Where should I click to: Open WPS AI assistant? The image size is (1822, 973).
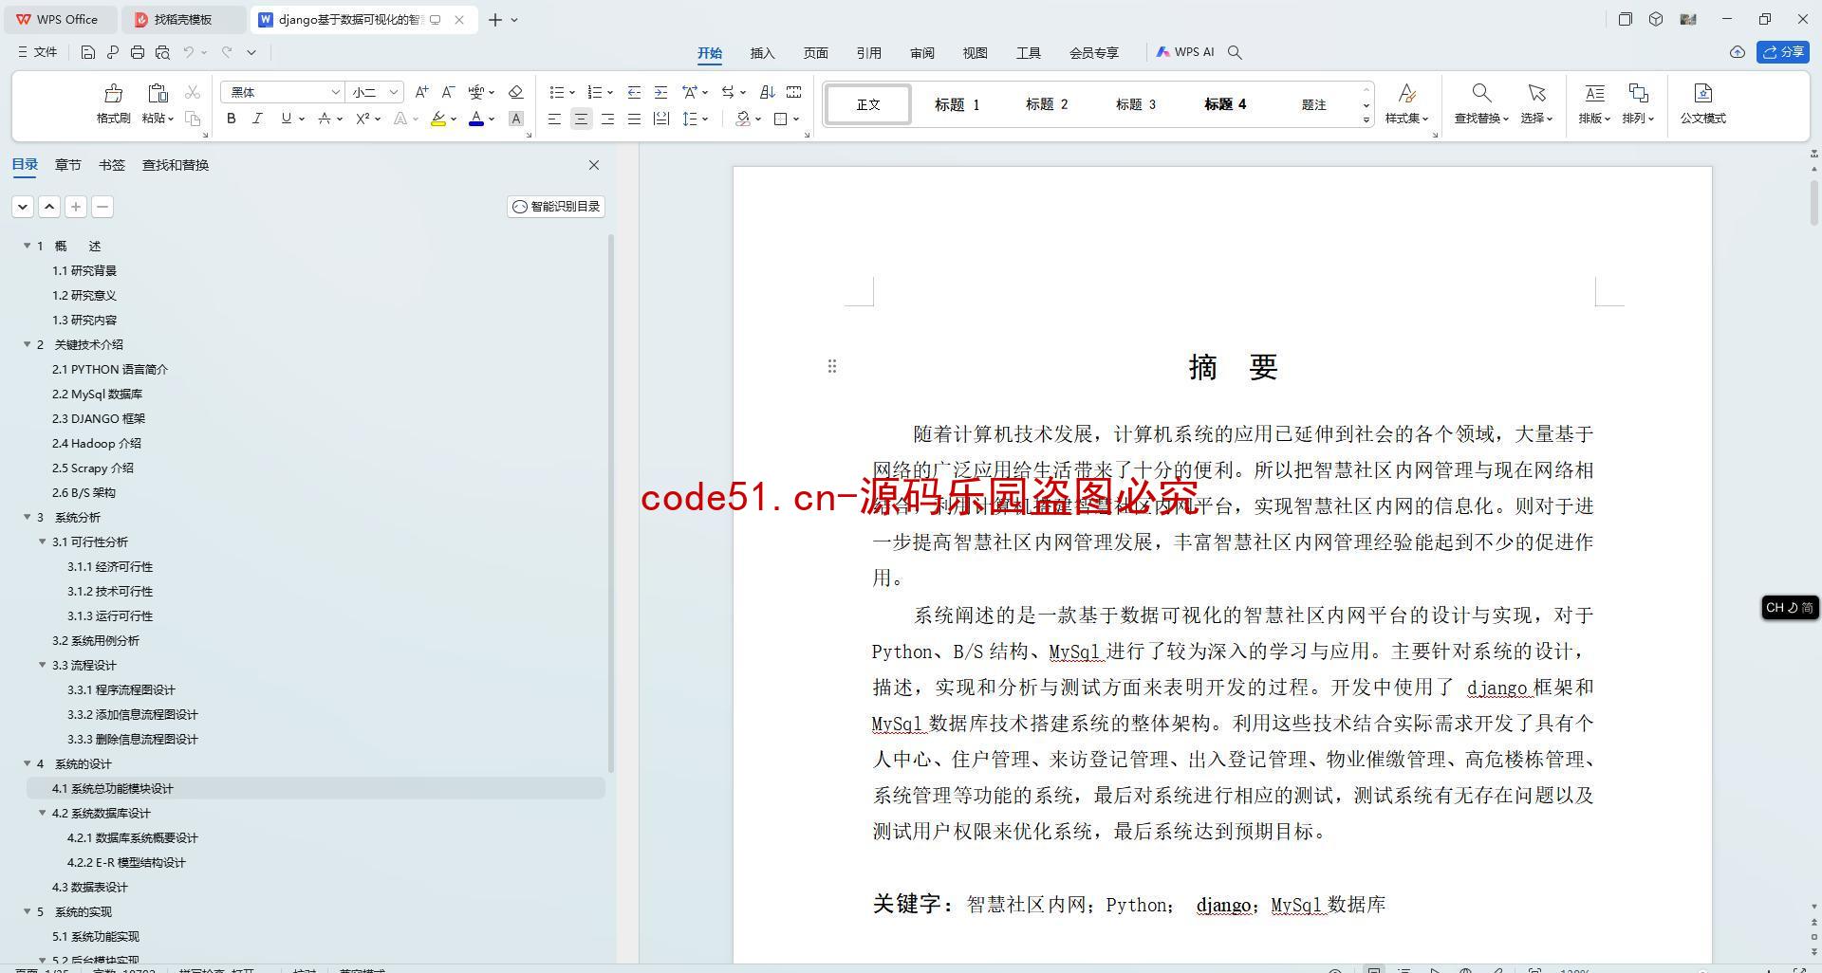coord(1185,52)
